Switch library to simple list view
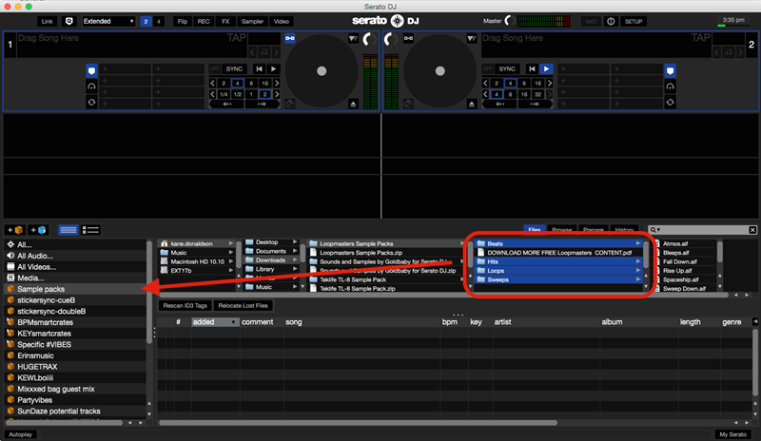The height and width of the screenshot is (441, 761). (x=68, y=230)
